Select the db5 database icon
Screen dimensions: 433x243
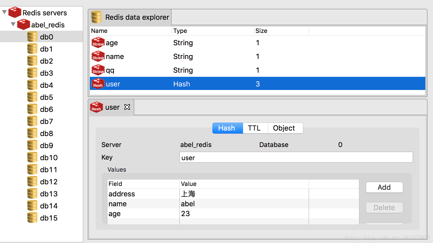32,97
